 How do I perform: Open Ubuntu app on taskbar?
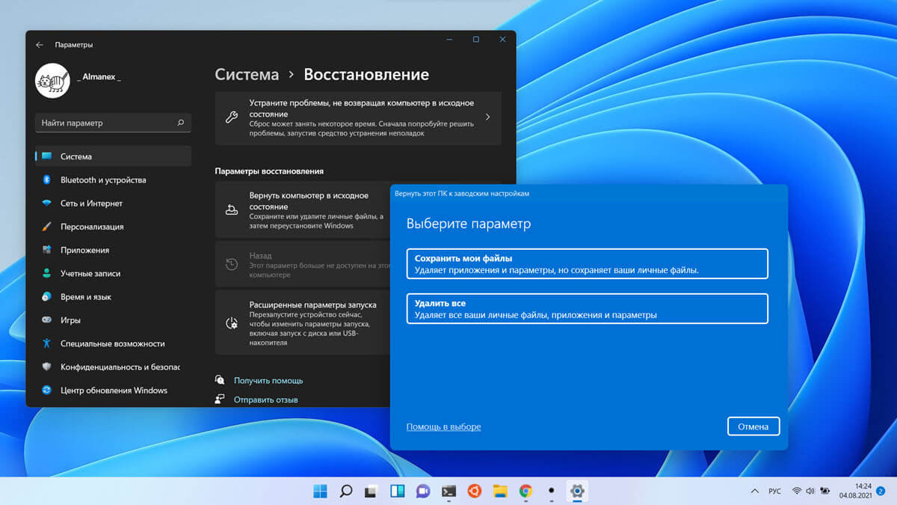474,492
